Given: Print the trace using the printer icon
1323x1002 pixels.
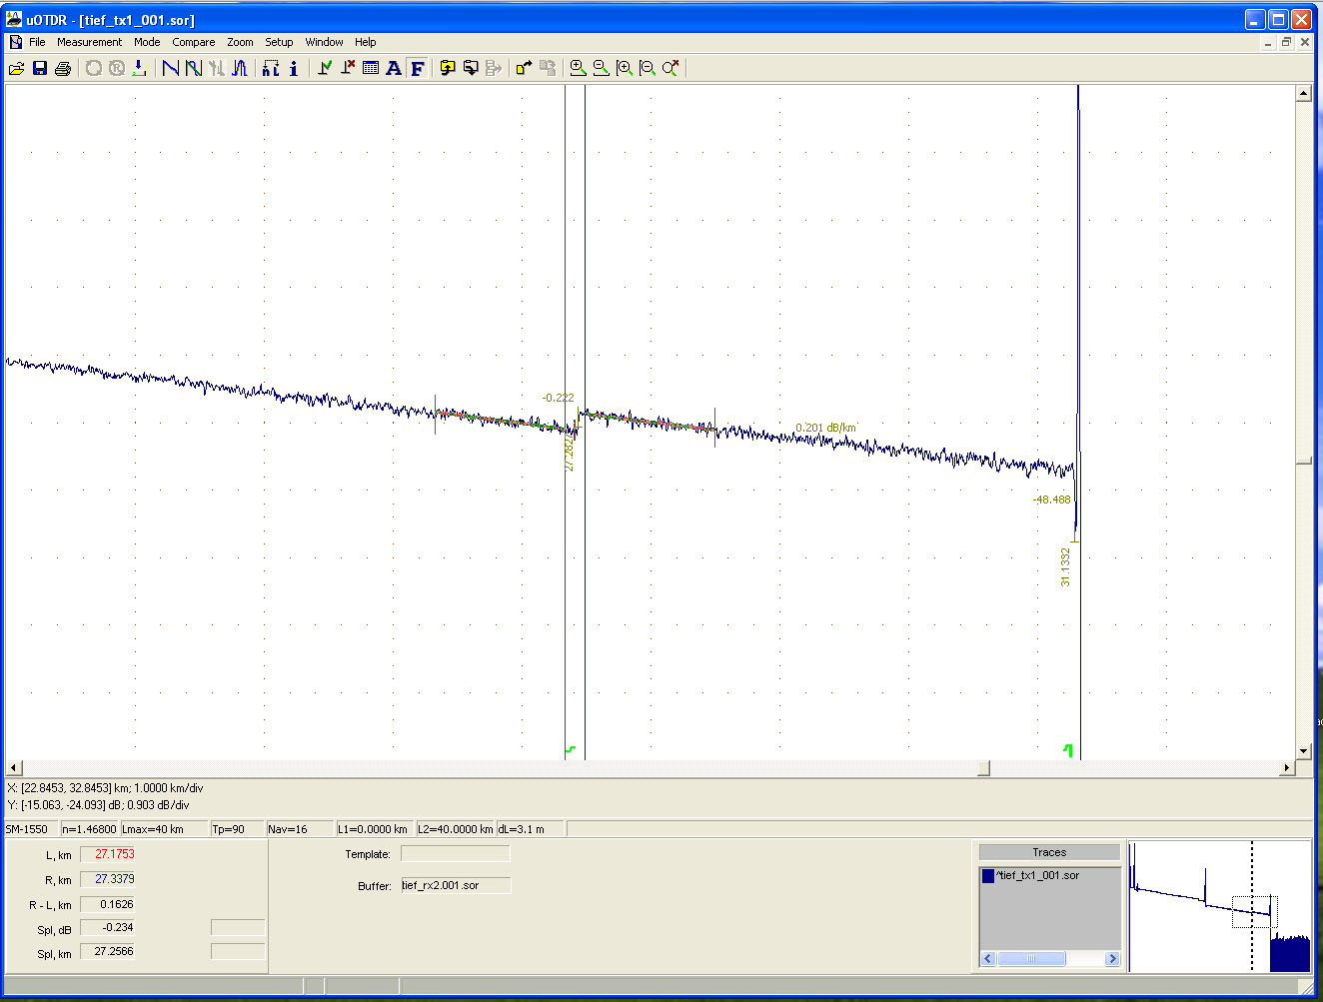Looking at the screenshot, I should pyautogui.click(x=63, y=68).
